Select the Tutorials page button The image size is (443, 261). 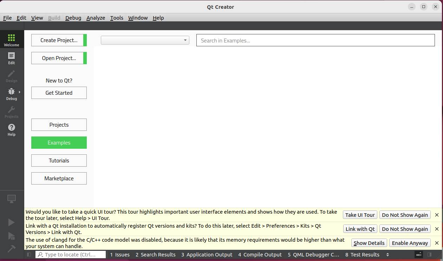click(x=59, y=161)
